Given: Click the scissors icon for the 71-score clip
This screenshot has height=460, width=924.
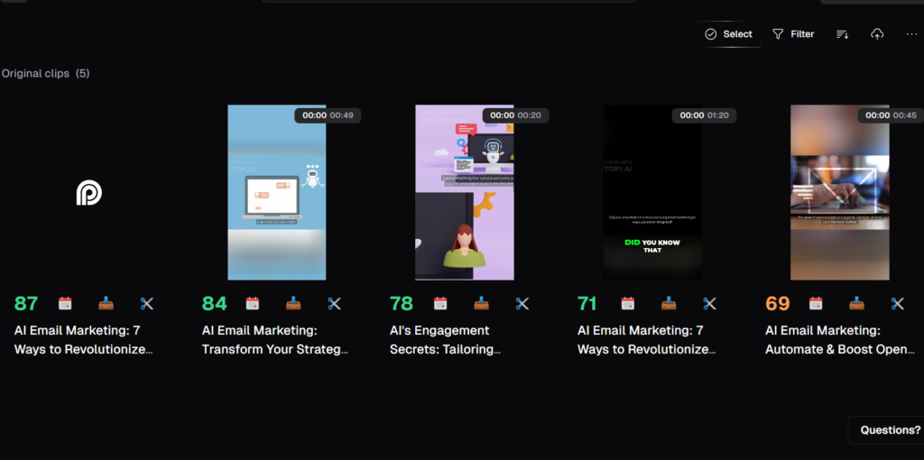Looking at the screenshot, I should [710, 304].
